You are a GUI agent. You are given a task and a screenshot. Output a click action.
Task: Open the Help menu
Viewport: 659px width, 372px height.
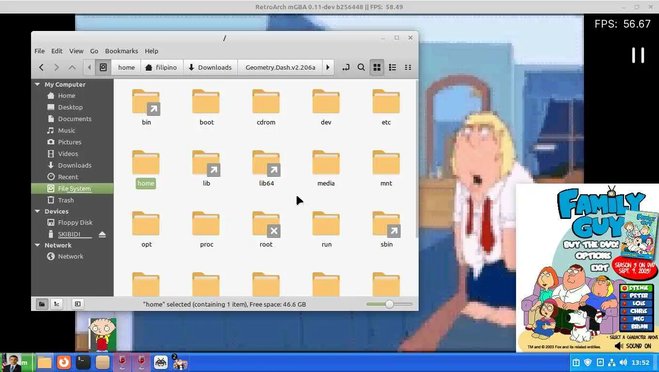pyautogui.click(x=151, y=51)
